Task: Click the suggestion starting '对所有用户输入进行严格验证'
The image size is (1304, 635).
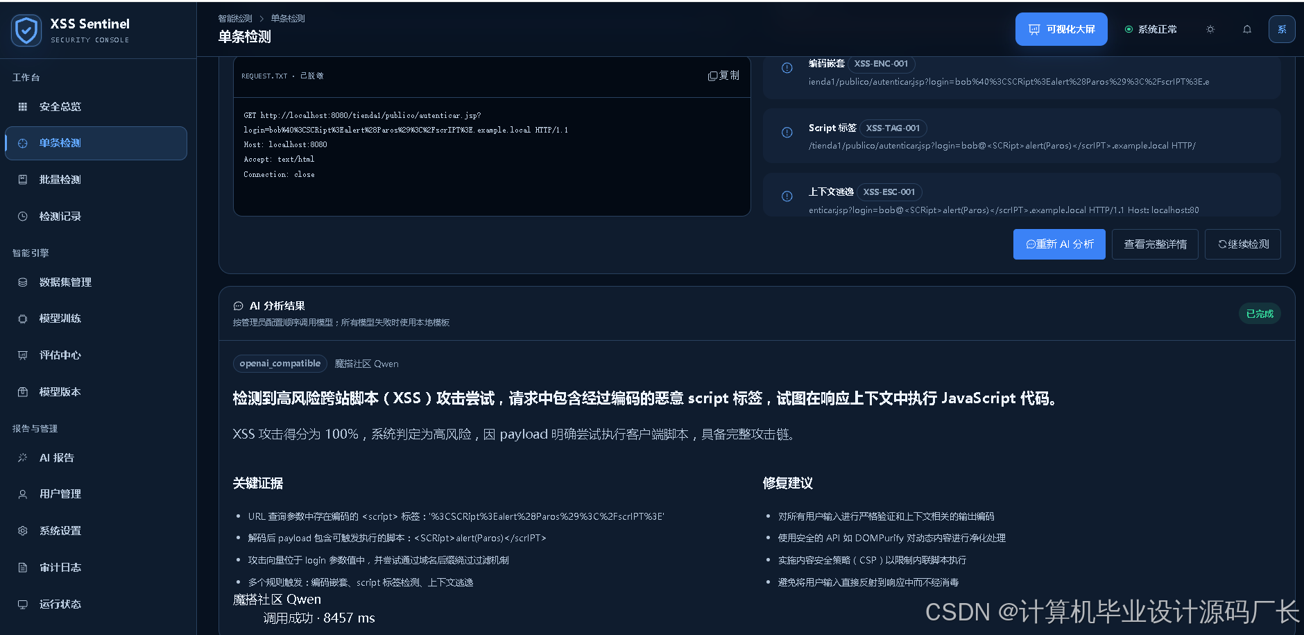Action: [886, 517]
